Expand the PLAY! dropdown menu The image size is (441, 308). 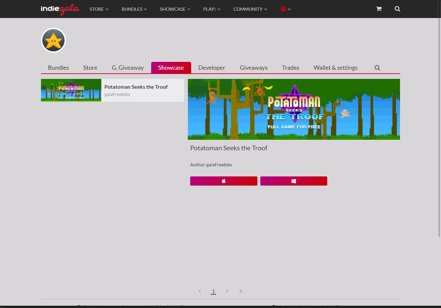coord(212,9)
